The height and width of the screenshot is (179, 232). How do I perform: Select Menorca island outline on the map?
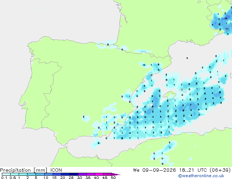pyautogui.click(x=183, y=90)
